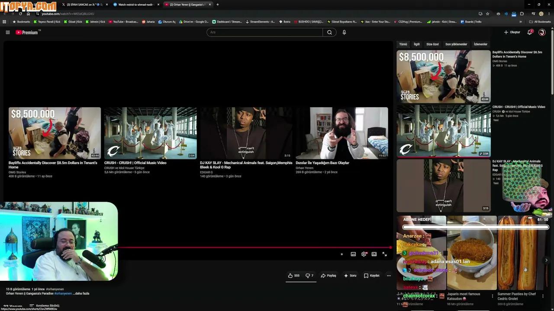The width and height of the screenshot is (554, 311).
Task: Select the 'Son yüklenenler' filter chip
Action: (456, 44)
